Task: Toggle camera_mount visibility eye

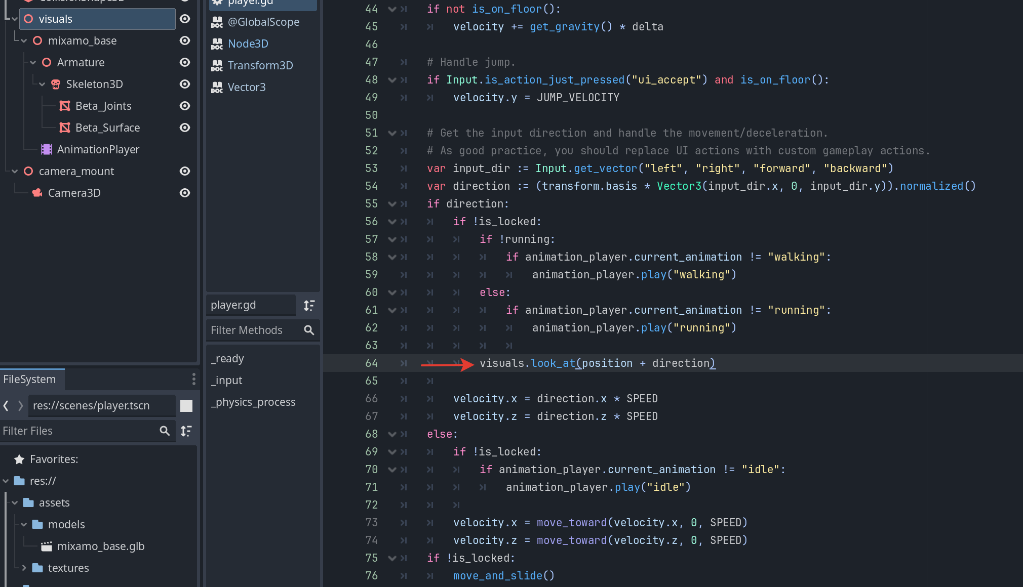Action: coord(185,171)
